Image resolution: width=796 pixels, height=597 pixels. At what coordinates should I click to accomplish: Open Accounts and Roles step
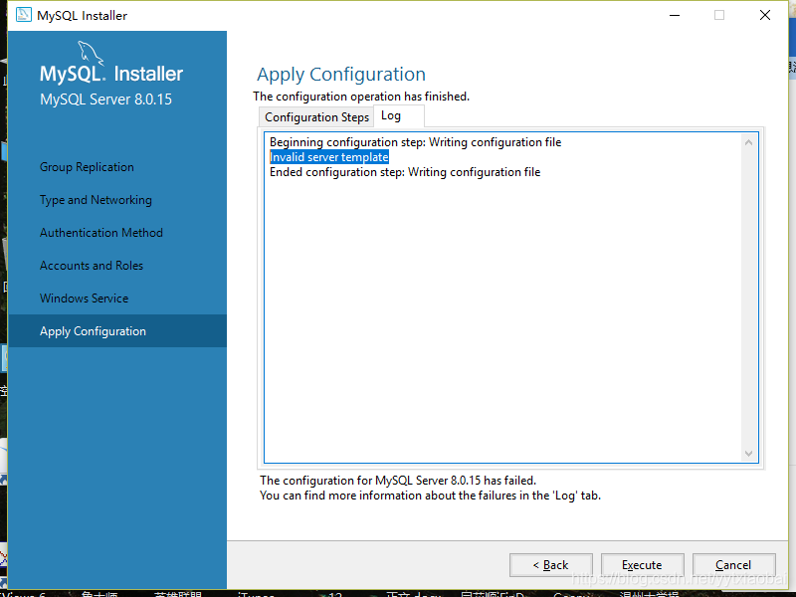pyautogui.click(x=92, y=266)
